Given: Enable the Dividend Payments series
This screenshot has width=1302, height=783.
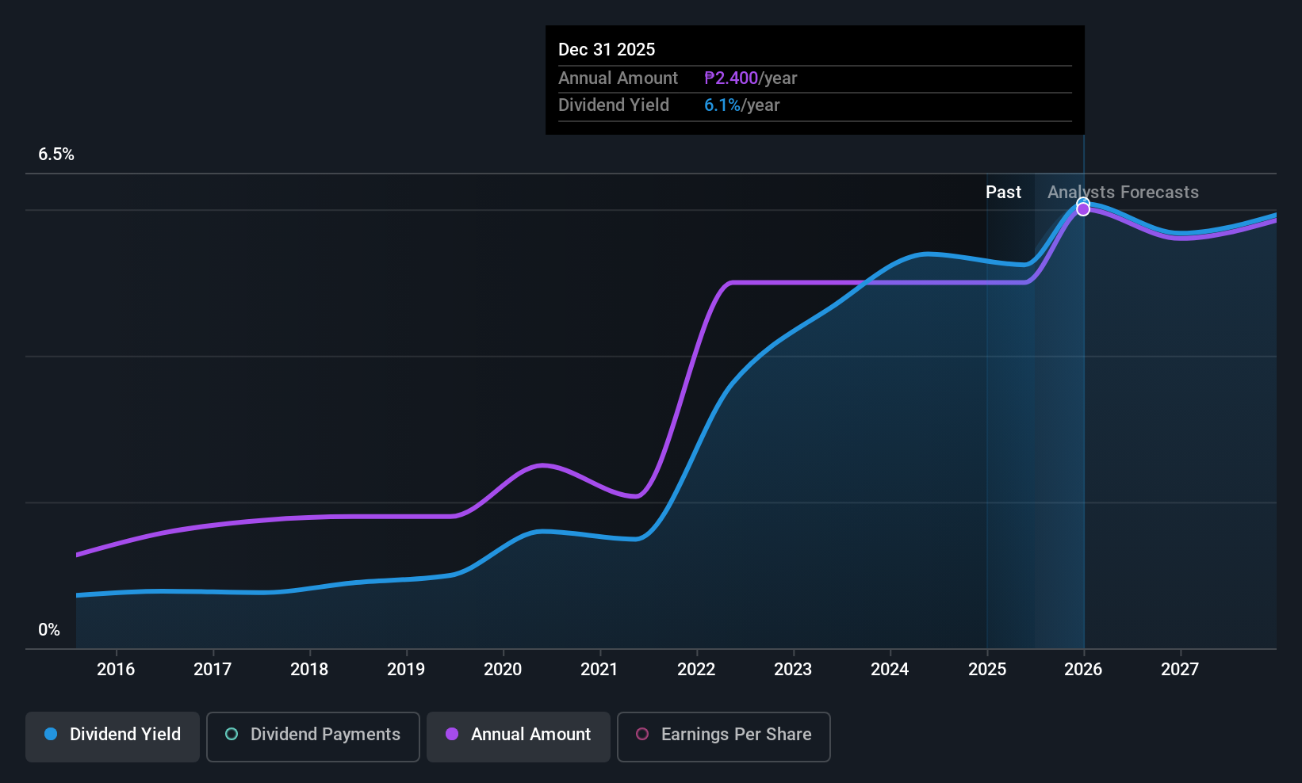Looking at the screenshot, I should [x=313, y=737].
